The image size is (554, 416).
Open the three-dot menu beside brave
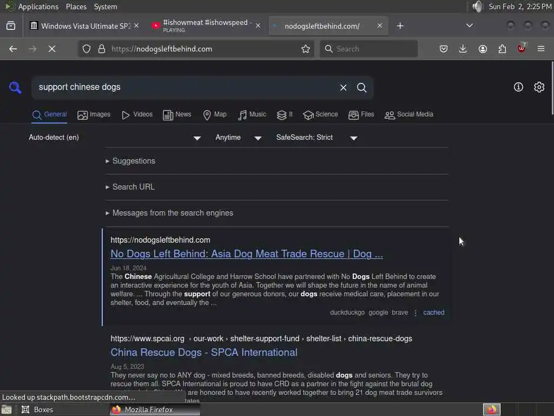pos(415,313)
